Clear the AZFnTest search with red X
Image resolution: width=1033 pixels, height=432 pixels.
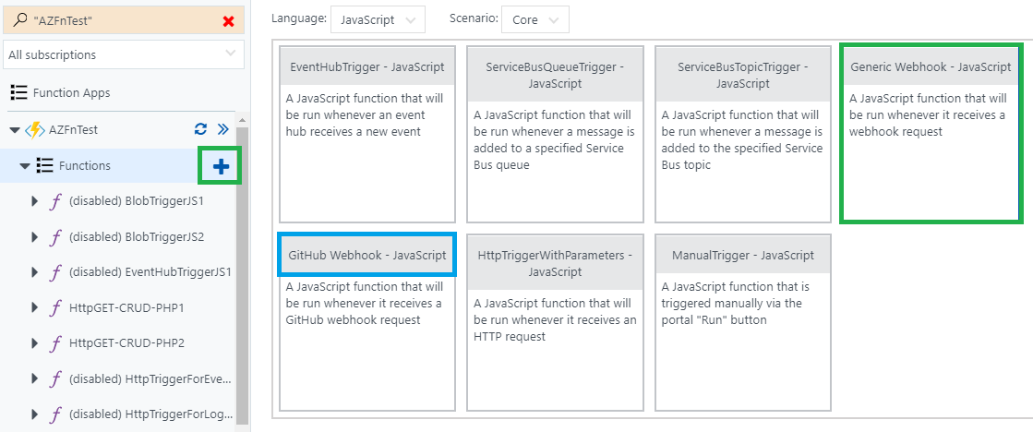click(x=229, y=22)
